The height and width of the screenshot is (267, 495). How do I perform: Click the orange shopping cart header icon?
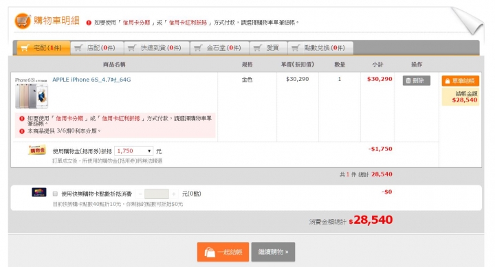click(23, 21)
